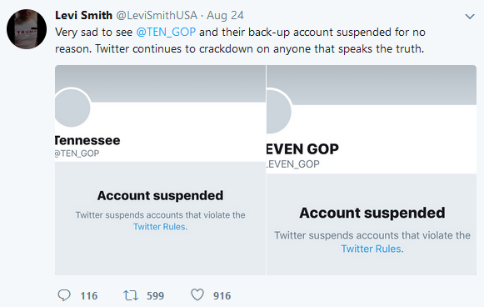Viewport: 484px width, 307px height.
Task: Click the EVEN GOP name in right screenshot
Action: click(302, 149)
